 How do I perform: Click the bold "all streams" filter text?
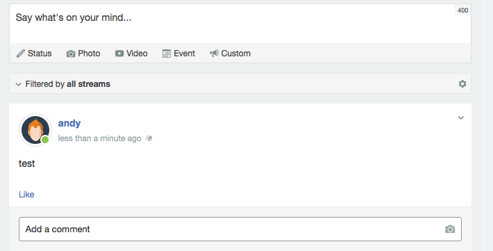click(x=88, y=84)
